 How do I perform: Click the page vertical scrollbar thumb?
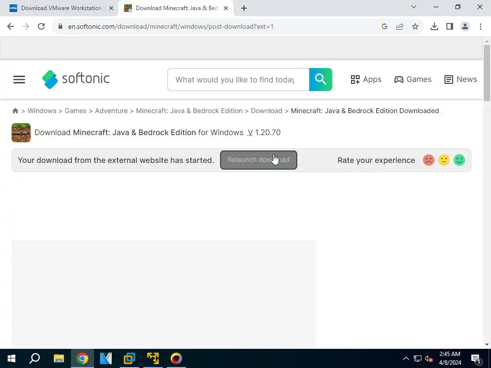pos(487,73)
